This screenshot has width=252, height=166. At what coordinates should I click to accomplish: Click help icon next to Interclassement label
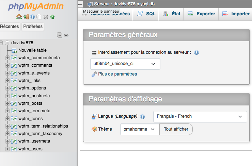pyautogui.click(x=196, y=53)
